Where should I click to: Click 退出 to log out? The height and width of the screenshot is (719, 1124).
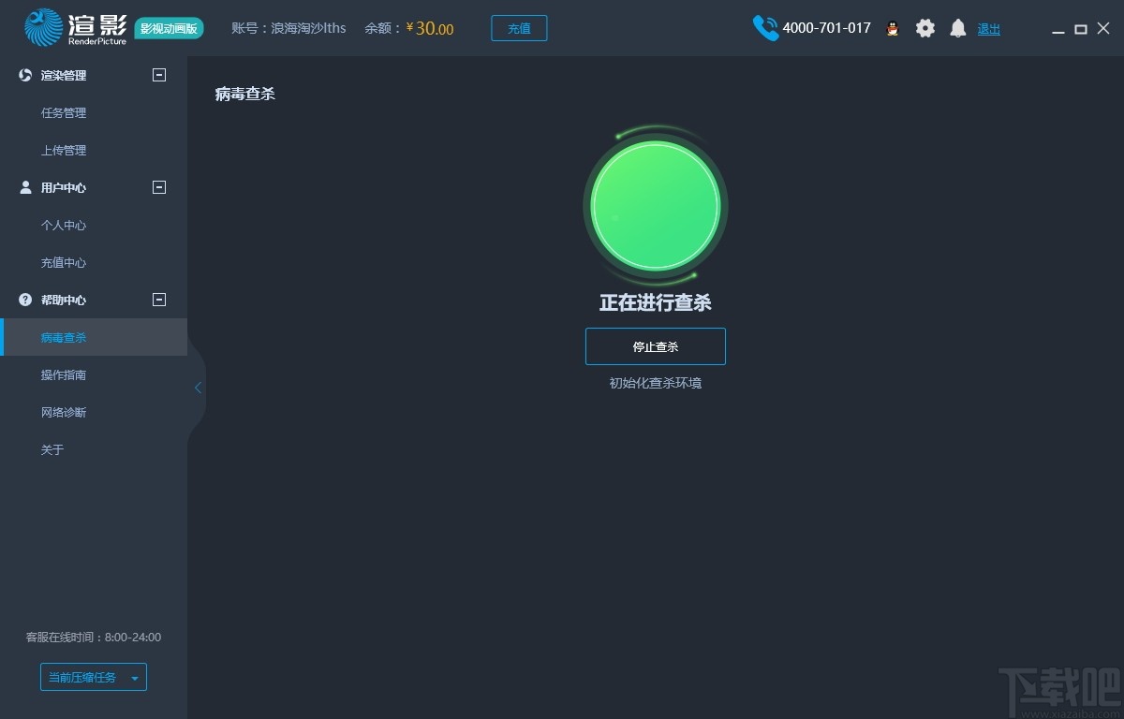click(x=988, y=28)
